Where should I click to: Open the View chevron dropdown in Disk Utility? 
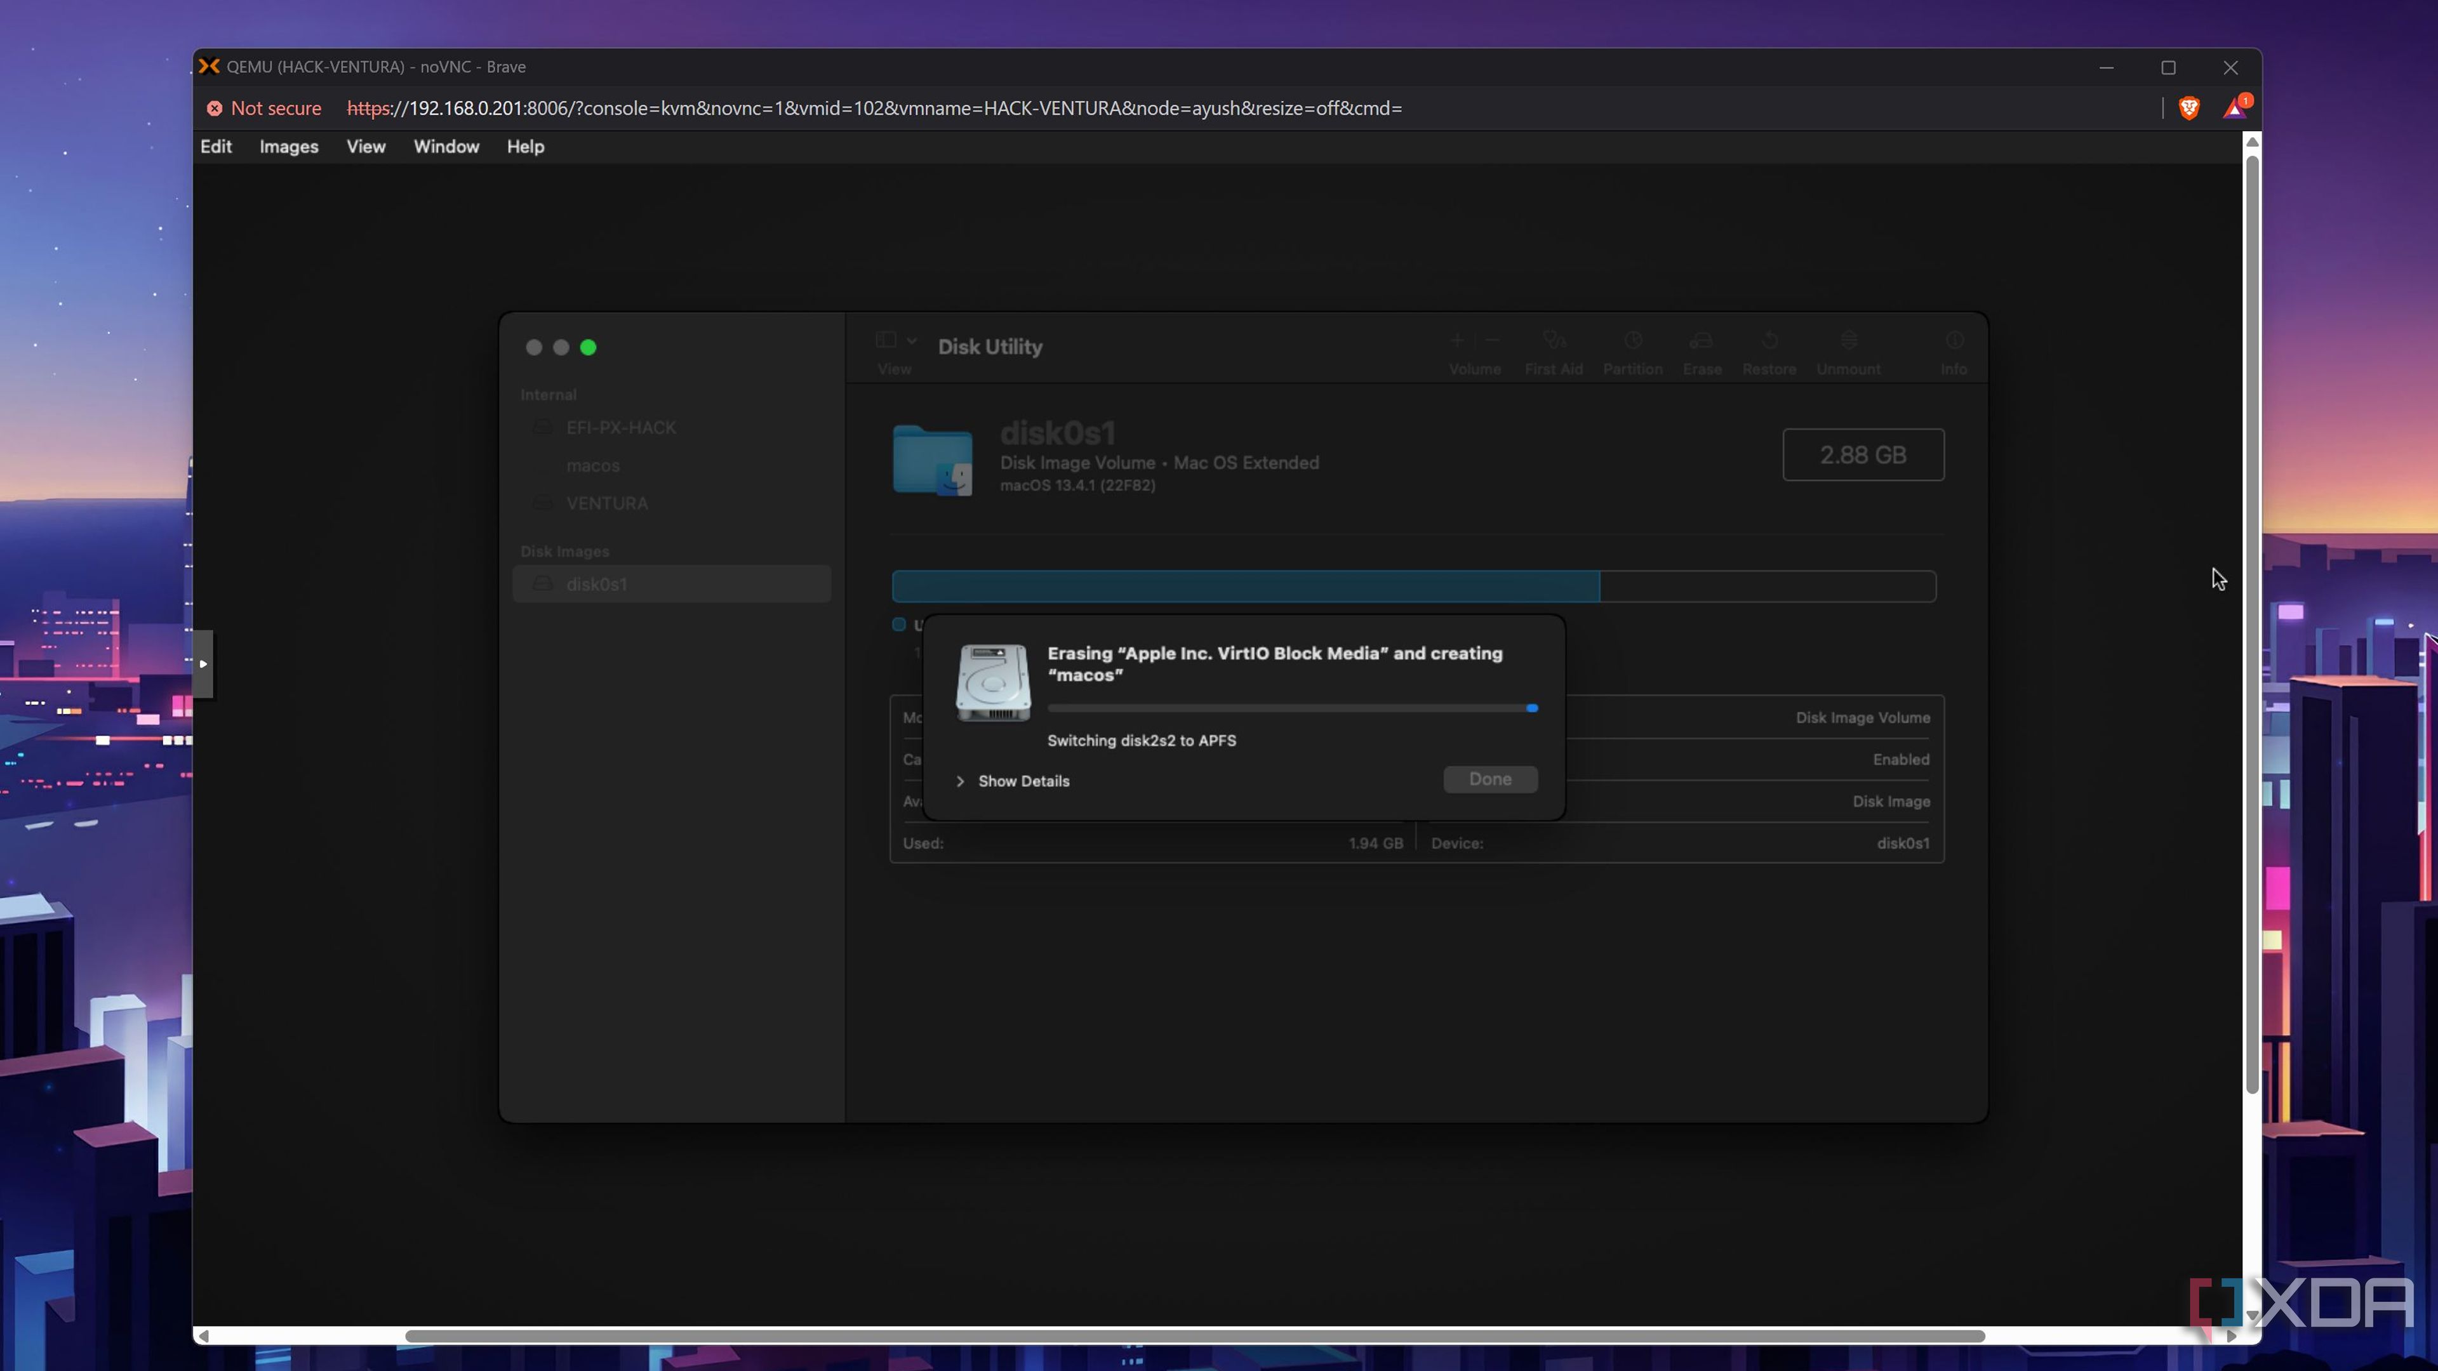coord(912,341)
